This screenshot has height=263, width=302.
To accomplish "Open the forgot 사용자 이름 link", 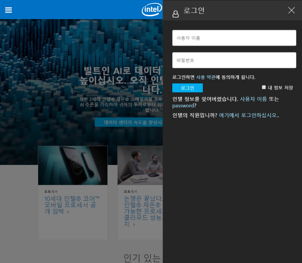I will point(253,99).
